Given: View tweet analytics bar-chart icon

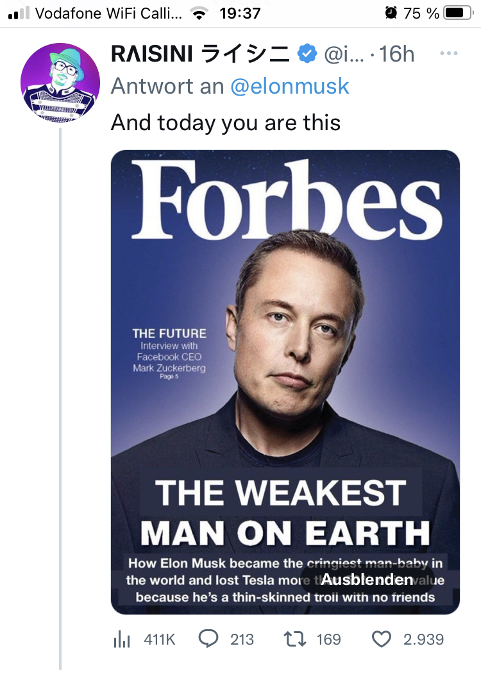Looking at the screenshot, I should [122, 639].
